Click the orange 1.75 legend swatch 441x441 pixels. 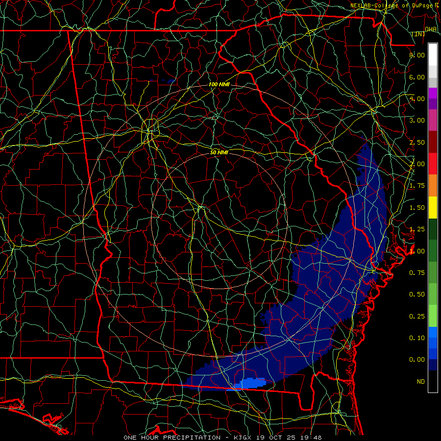433,185
